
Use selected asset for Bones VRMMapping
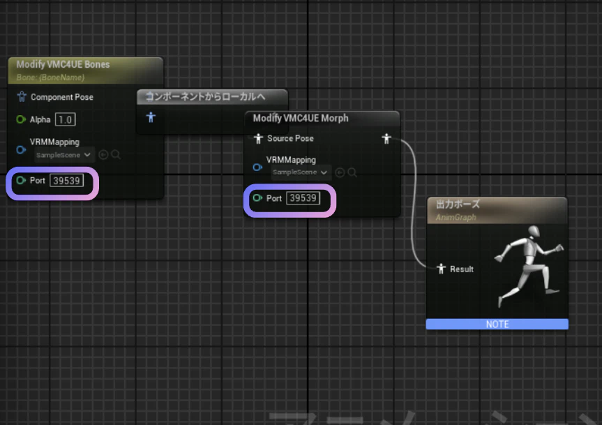[103, 155]
